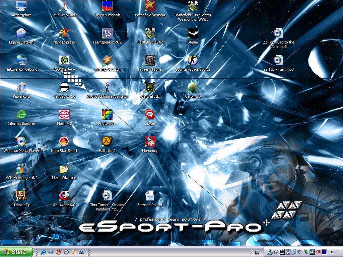Open the plain Battlefield 1942 shortcut
343x257 pixels.
click(150, 36)
